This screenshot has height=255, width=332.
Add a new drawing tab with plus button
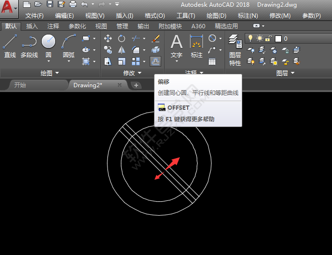click(x=136, y=85)
